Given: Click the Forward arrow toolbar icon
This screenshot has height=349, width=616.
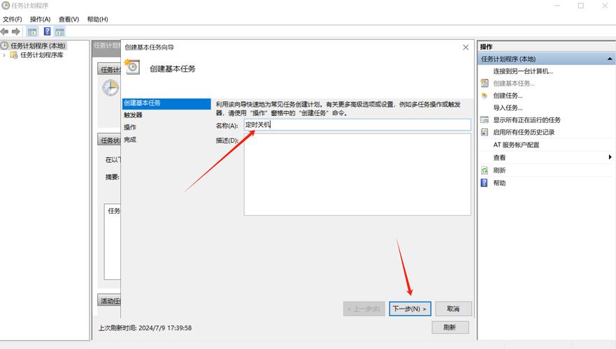Looking at the screenshot, I should 15,31.
